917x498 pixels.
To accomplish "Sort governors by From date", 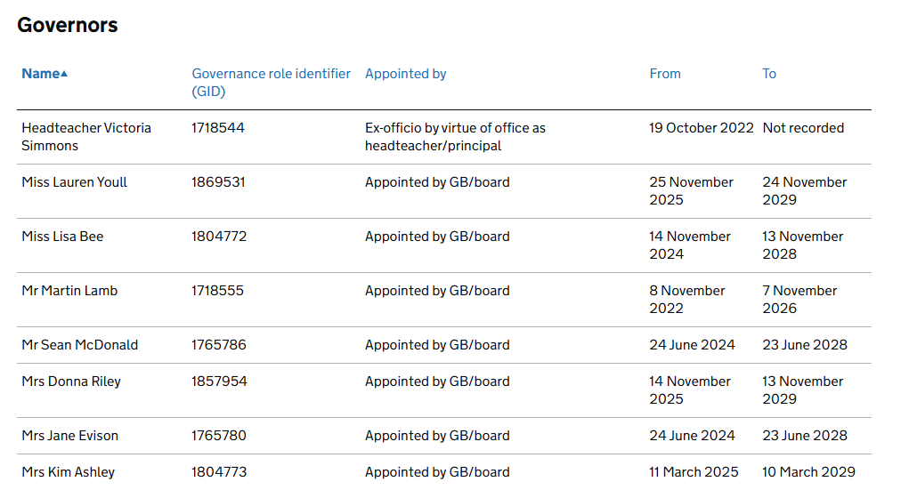I will (664, 74).
